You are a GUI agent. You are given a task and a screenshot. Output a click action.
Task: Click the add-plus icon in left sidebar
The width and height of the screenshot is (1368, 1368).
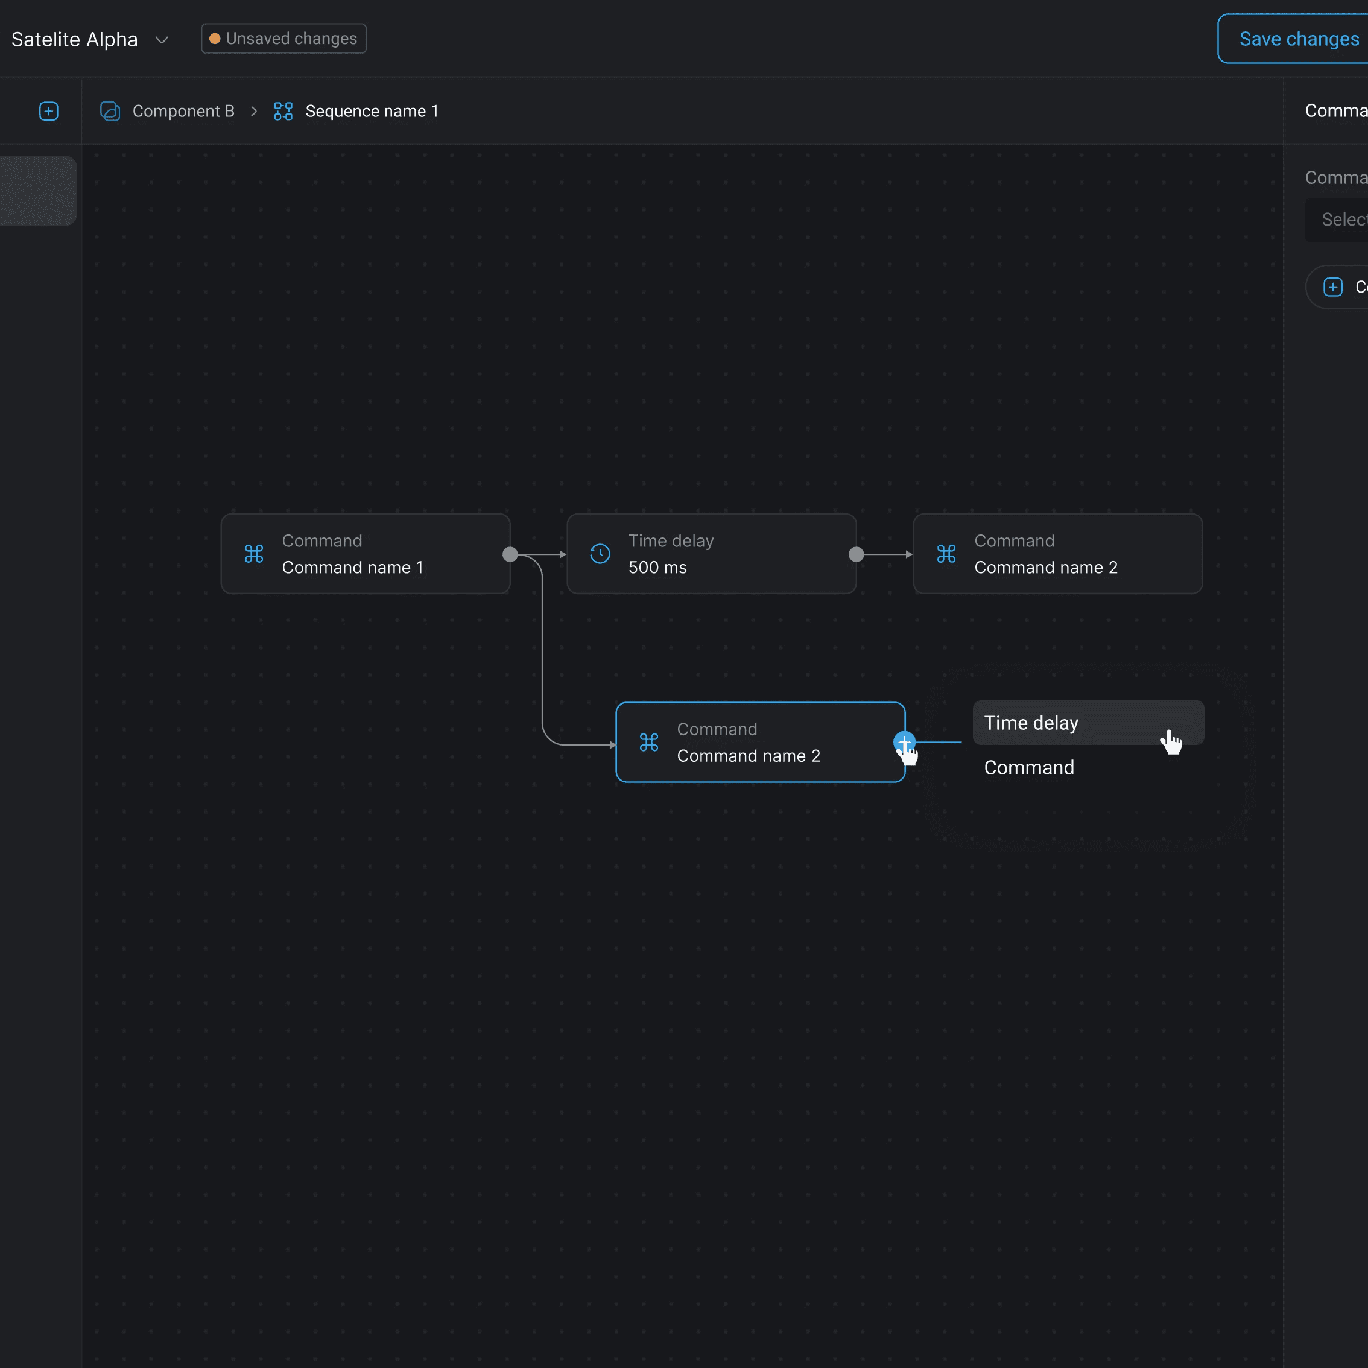coord(48,111)
